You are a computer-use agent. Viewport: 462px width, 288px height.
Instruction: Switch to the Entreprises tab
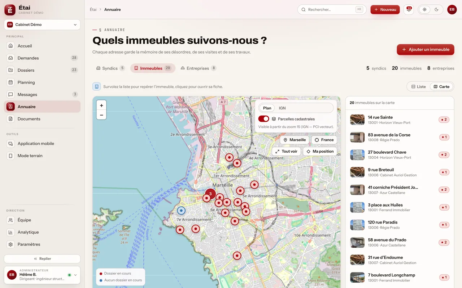click(199, 68)
